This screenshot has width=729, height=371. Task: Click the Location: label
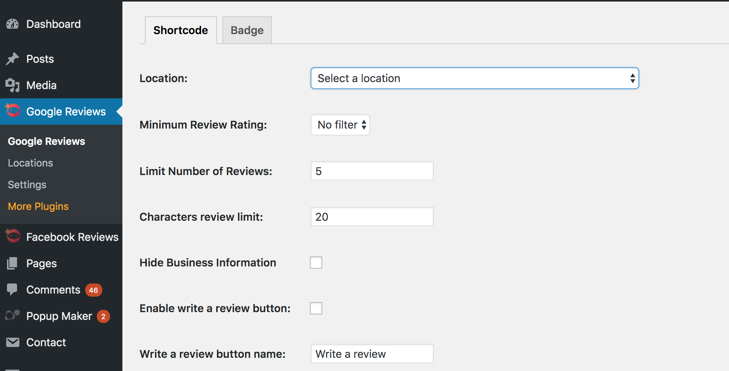pyautogui.click(x=163, y=78)
